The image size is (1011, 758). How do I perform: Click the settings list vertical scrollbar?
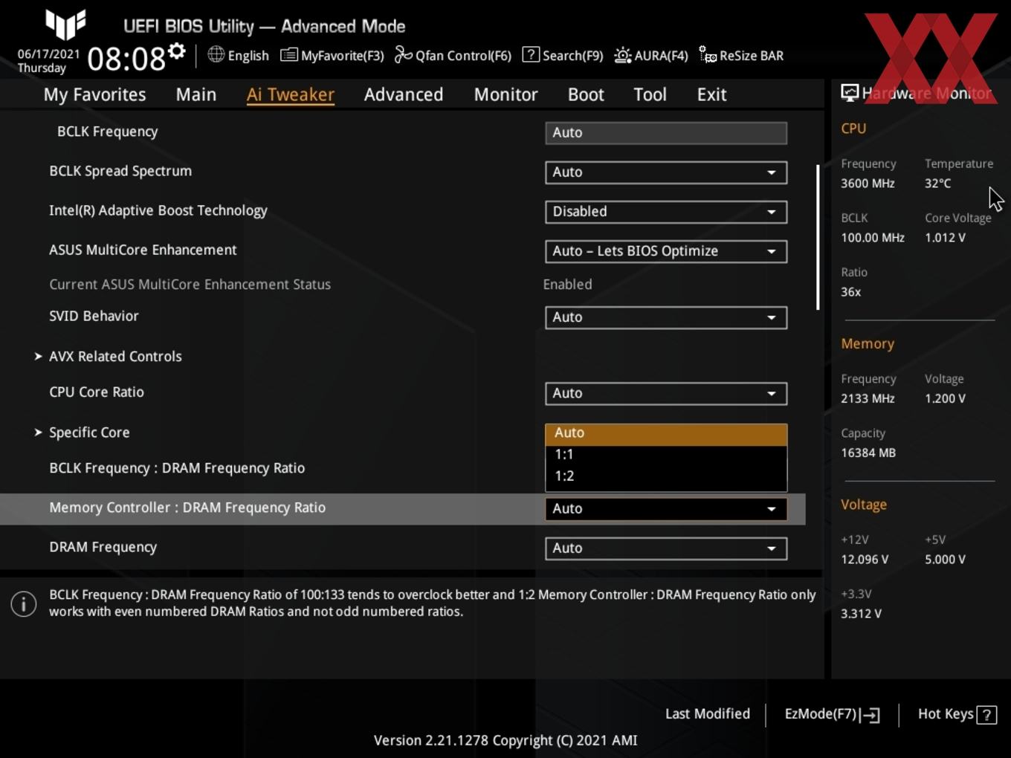coord(818,237)
